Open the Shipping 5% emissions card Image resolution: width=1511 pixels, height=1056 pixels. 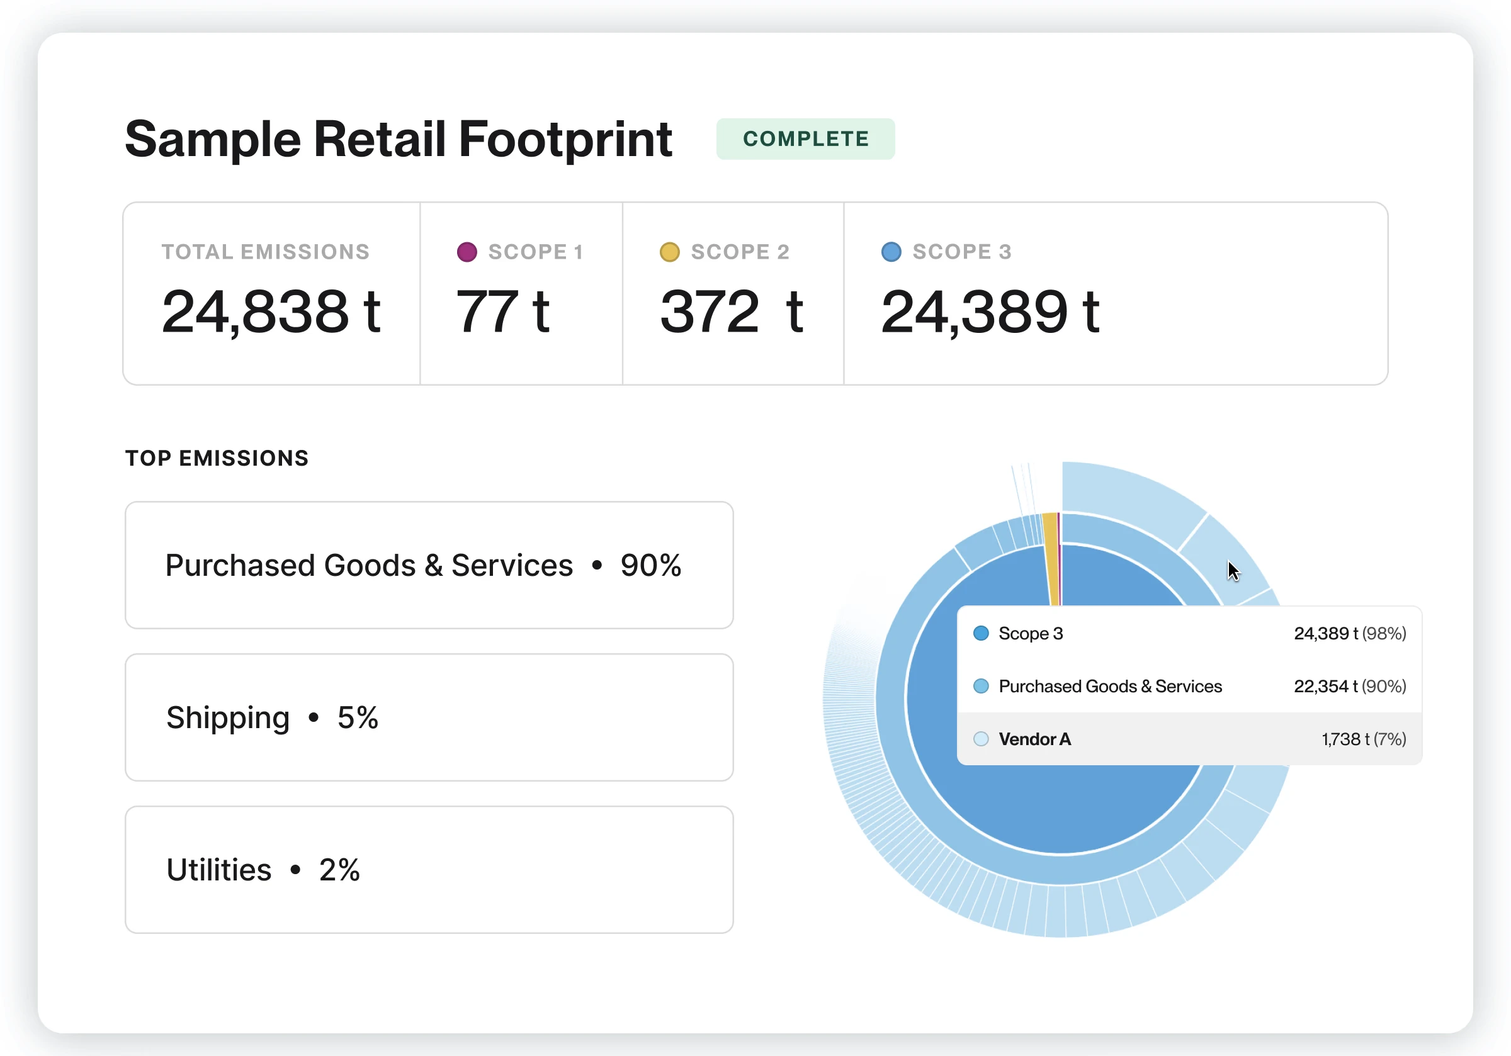tap(429, 717)
